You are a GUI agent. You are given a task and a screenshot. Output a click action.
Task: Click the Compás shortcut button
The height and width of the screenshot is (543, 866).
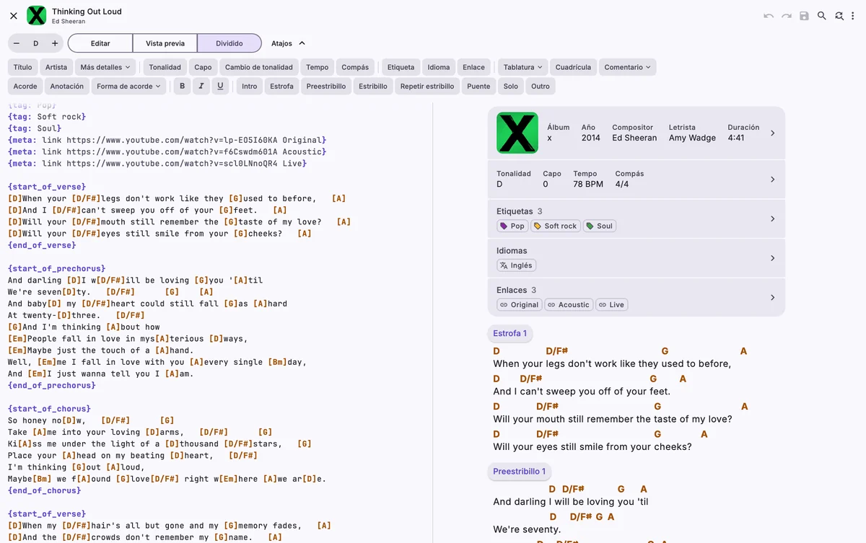(355, 67)
